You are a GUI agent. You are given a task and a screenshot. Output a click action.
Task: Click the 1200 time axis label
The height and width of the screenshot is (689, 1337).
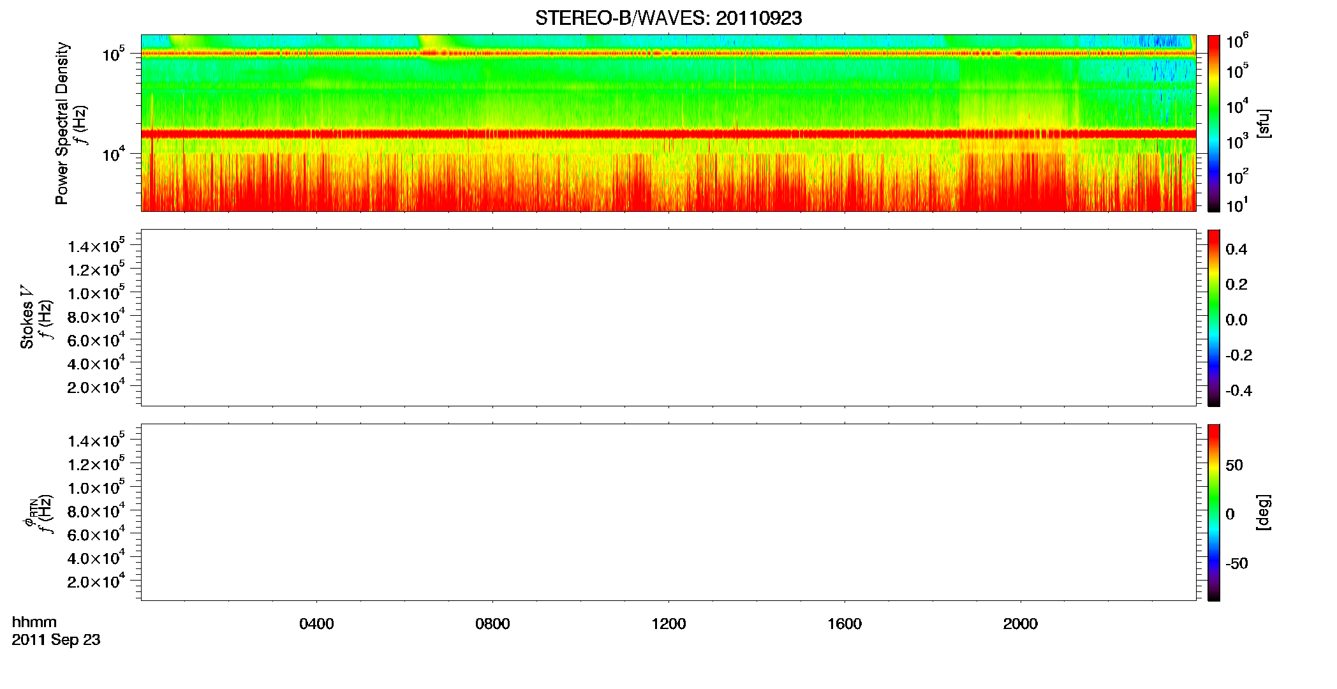tap(668, 624)
